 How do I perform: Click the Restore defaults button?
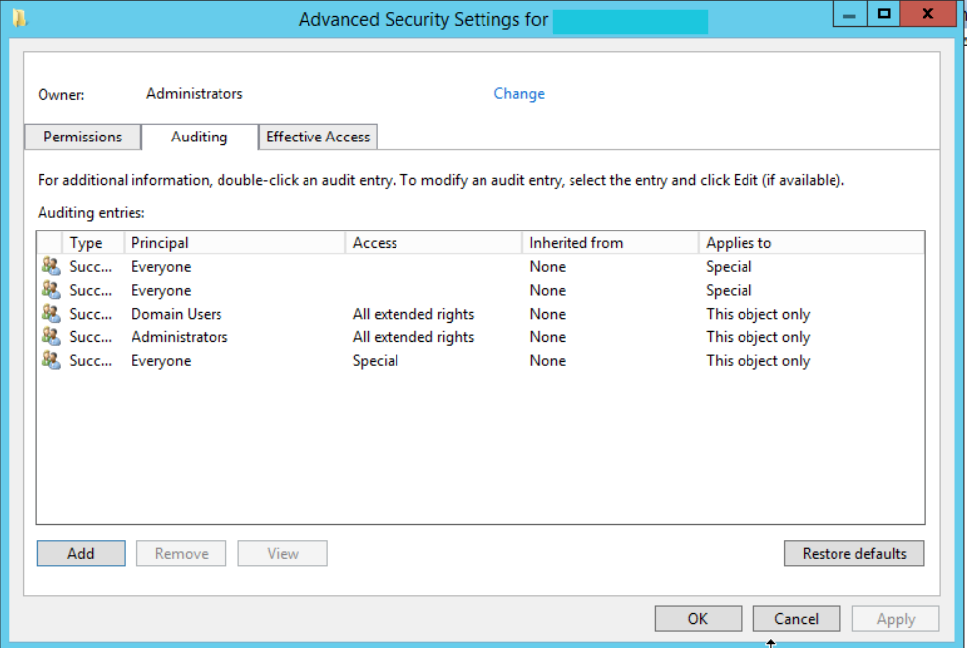853,553
